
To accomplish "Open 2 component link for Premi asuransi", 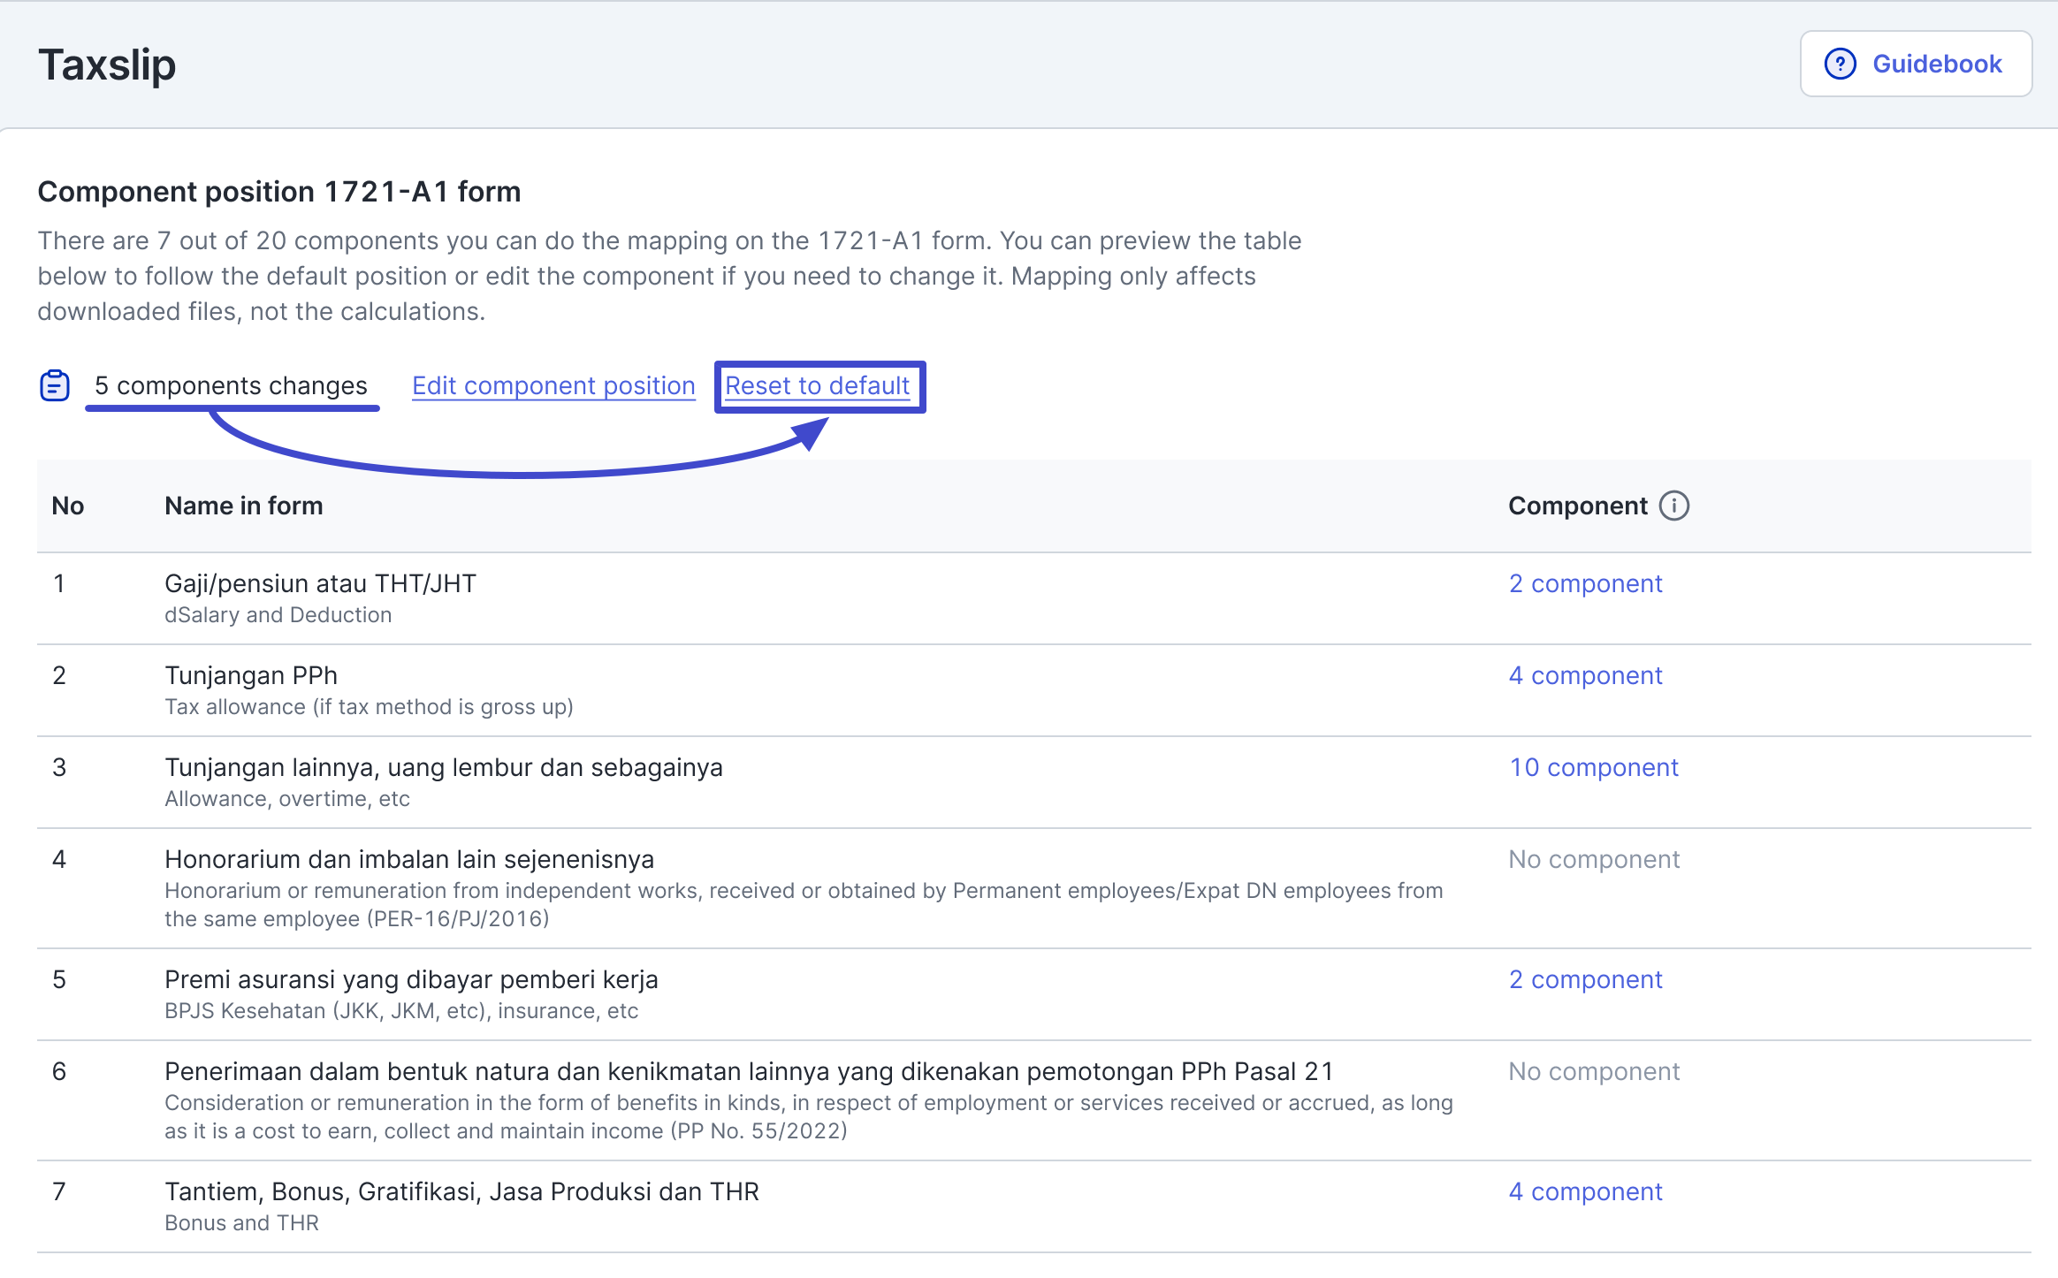I will pos(1585,979).
